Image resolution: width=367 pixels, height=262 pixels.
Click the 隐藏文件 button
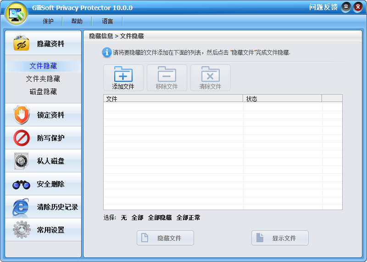pos(165,238)
